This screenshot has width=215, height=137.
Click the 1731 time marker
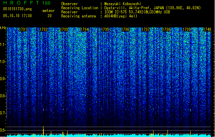[23, 29]
